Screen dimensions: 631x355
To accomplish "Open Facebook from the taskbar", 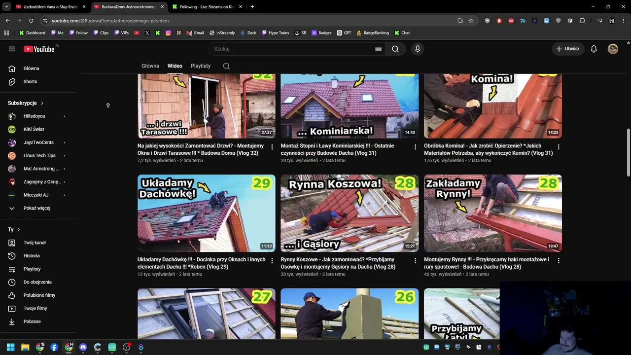I will tap(54, 347).
